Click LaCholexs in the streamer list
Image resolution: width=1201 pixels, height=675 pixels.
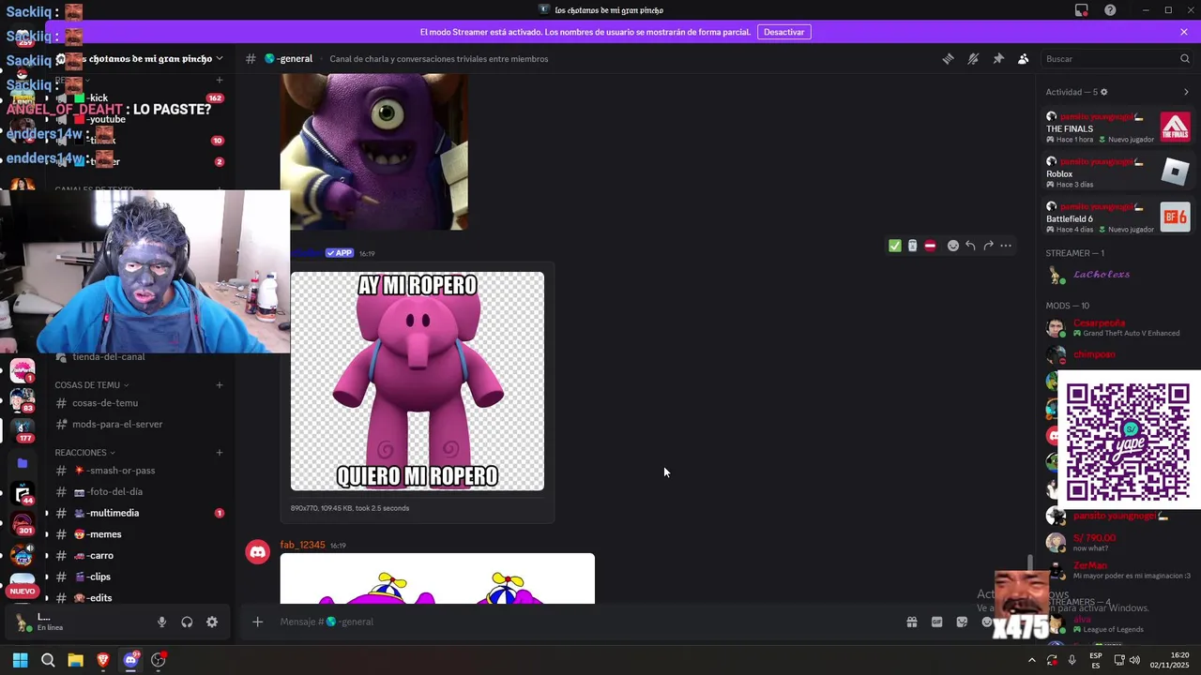click(1102, 275)
